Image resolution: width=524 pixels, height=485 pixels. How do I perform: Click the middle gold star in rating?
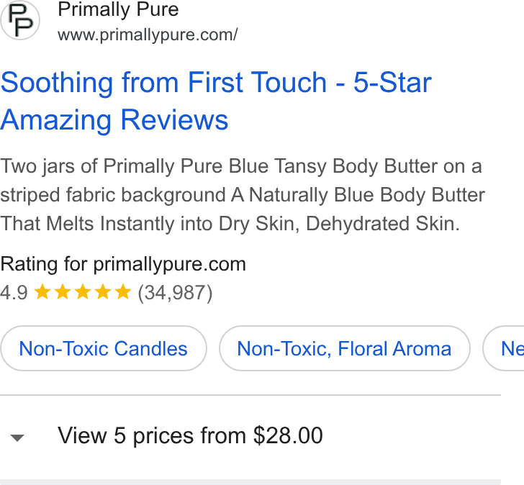83,291
